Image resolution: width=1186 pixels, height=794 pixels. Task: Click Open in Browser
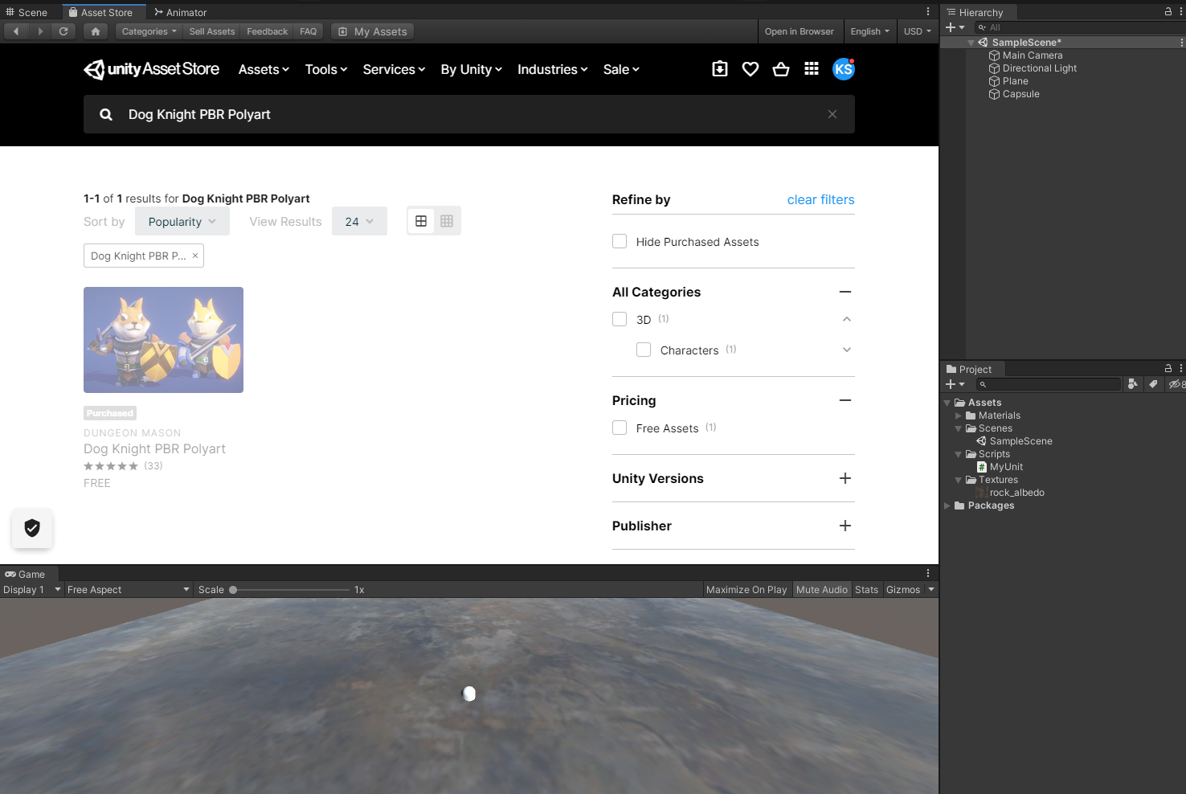click(x=800, y=31)
